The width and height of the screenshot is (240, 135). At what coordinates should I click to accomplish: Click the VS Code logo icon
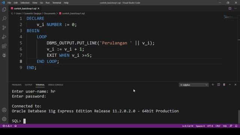point(3,3)
